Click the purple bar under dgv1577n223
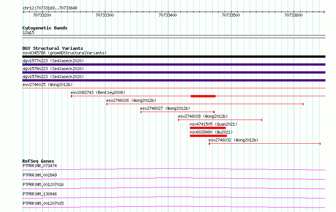336x212 pixels. click(174, 65)
